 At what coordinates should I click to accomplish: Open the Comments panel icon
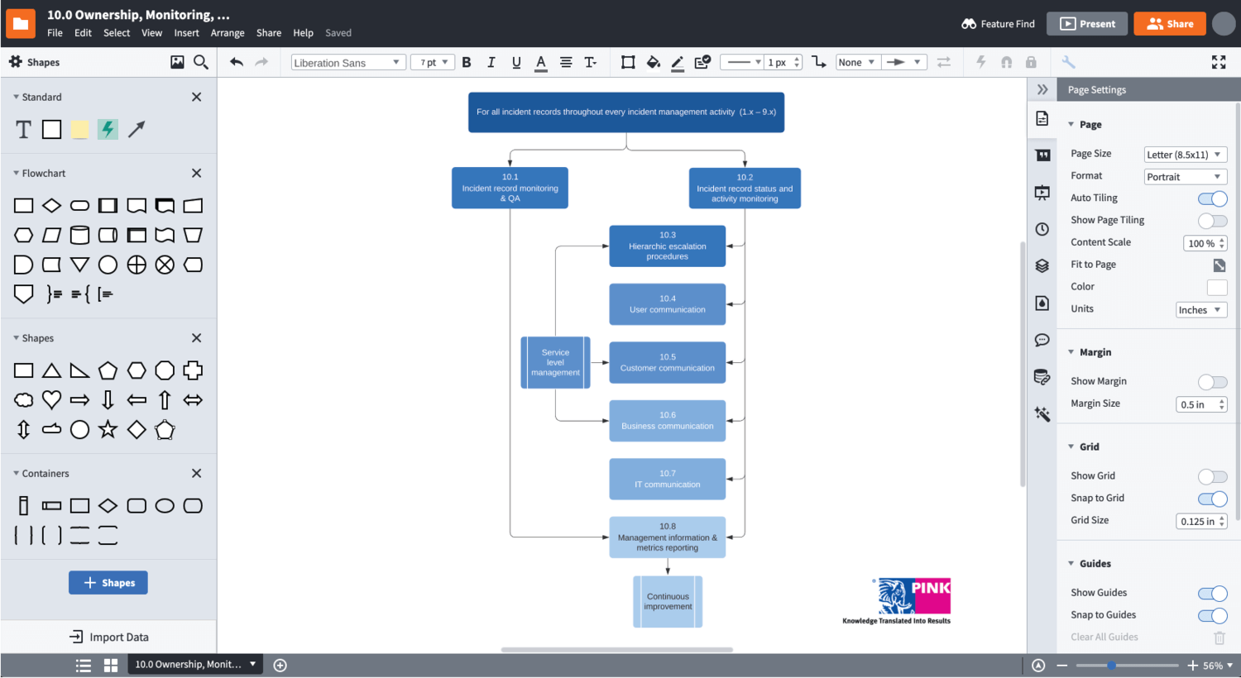pos(1042,340)
